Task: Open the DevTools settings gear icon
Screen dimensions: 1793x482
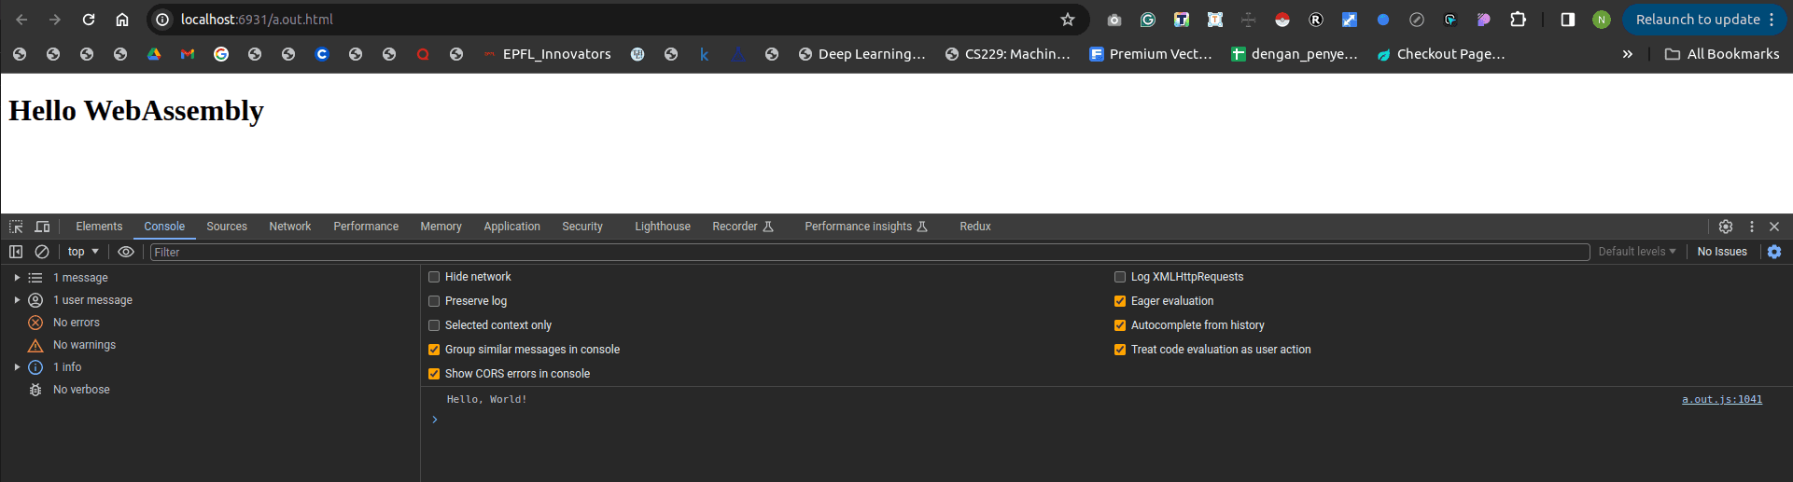Action: [1726, 227]
